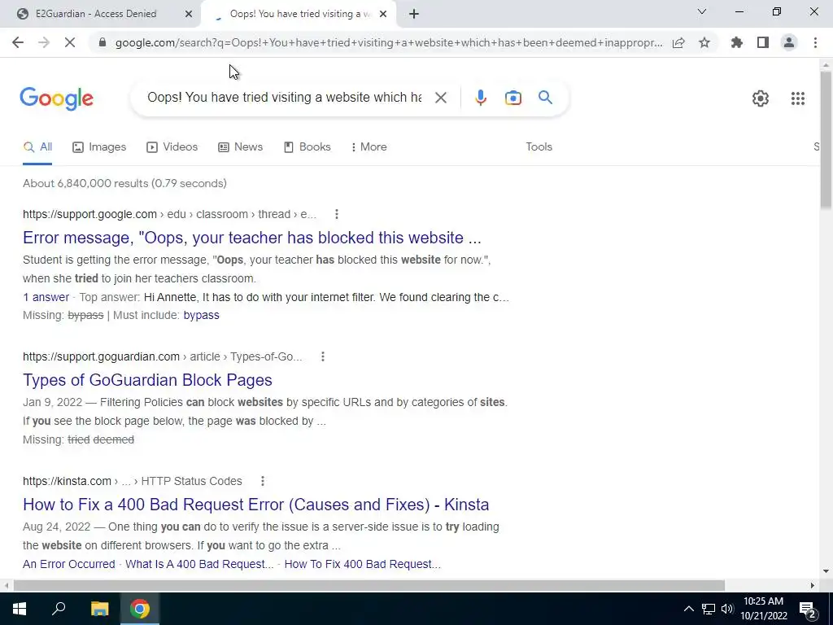Open options dots for support.google.com result
833x625 pixels.
coord(336,214)
